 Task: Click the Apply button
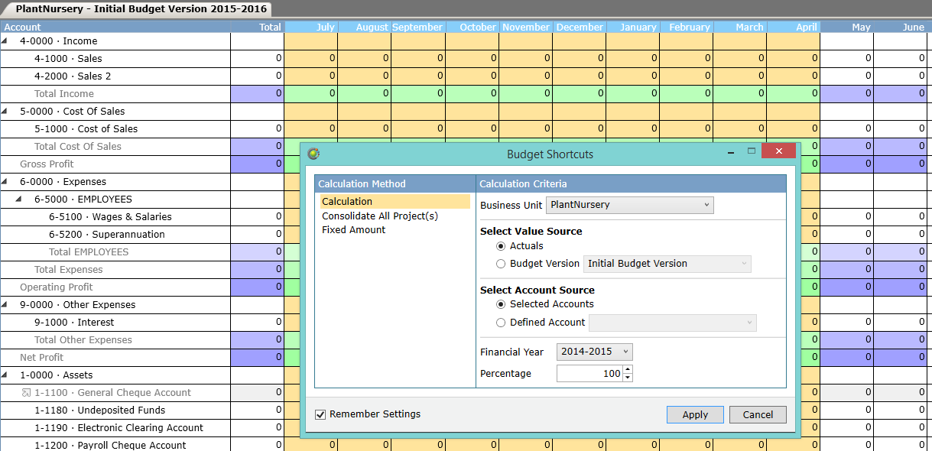pos(694,414)
